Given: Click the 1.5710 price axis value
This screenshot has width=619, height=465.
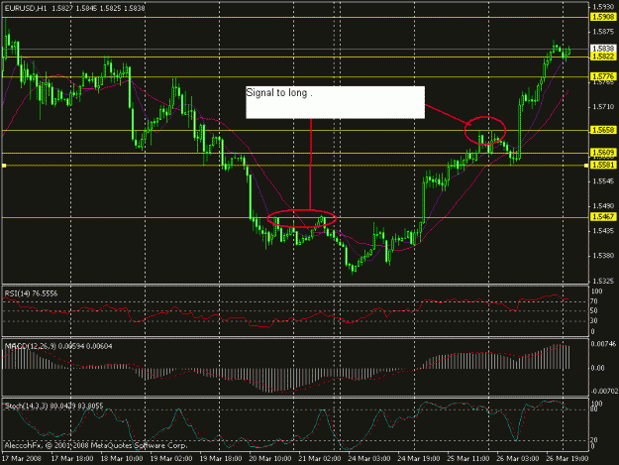Looking at the screenshot, I should [x=603, y=107].
